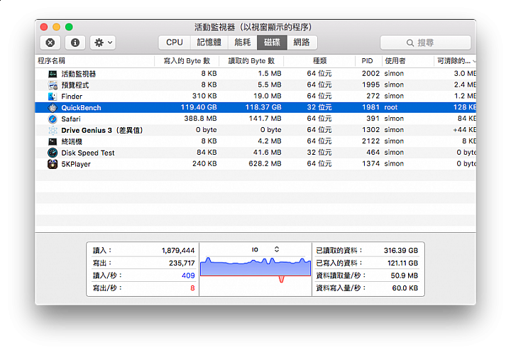Click the Safari compass icon
Screen dimensions: 511x355
(x=53, y=119)
